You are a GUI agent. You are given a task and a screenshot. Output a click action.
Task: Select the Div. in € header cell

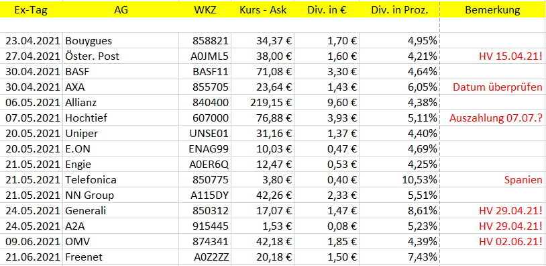click(327, 9)
